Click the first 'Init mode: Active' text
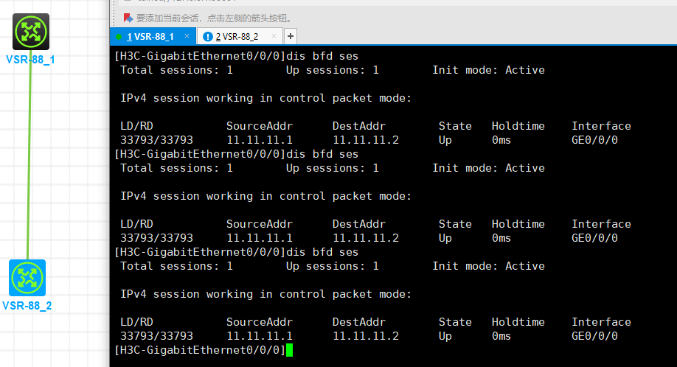677x367 pixels. [x=488, y=70]
